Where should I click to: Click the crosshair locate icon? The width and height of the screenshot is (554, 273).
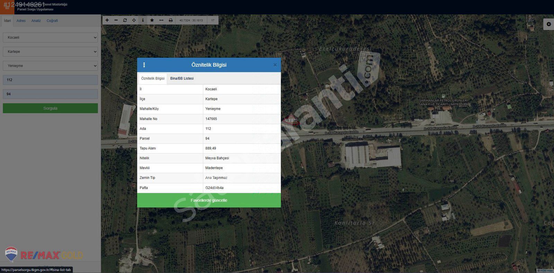[134, 20]
